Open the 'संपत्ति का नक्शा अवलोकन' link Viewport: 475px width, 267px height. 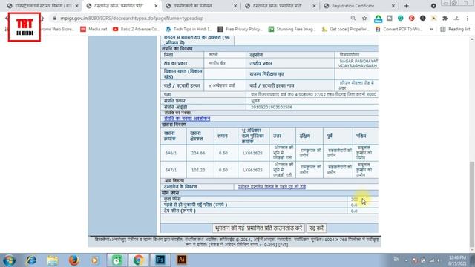(x=187, y=119)
